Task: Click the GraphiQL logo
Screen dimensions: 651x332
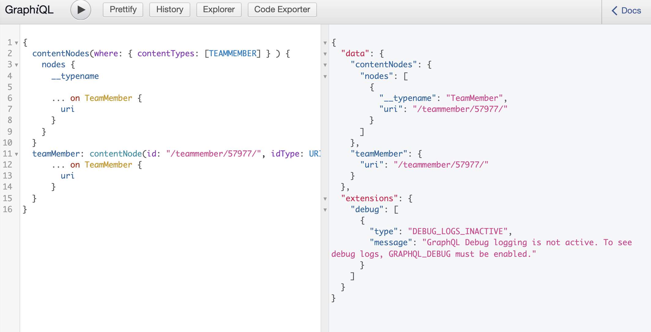Action: tap(29, 9)
